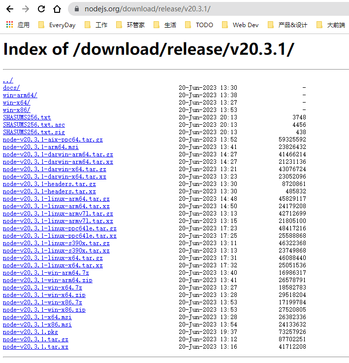Download node-v20.3.1-arm64.msi

pyautogui.click(x=41, y=147)
